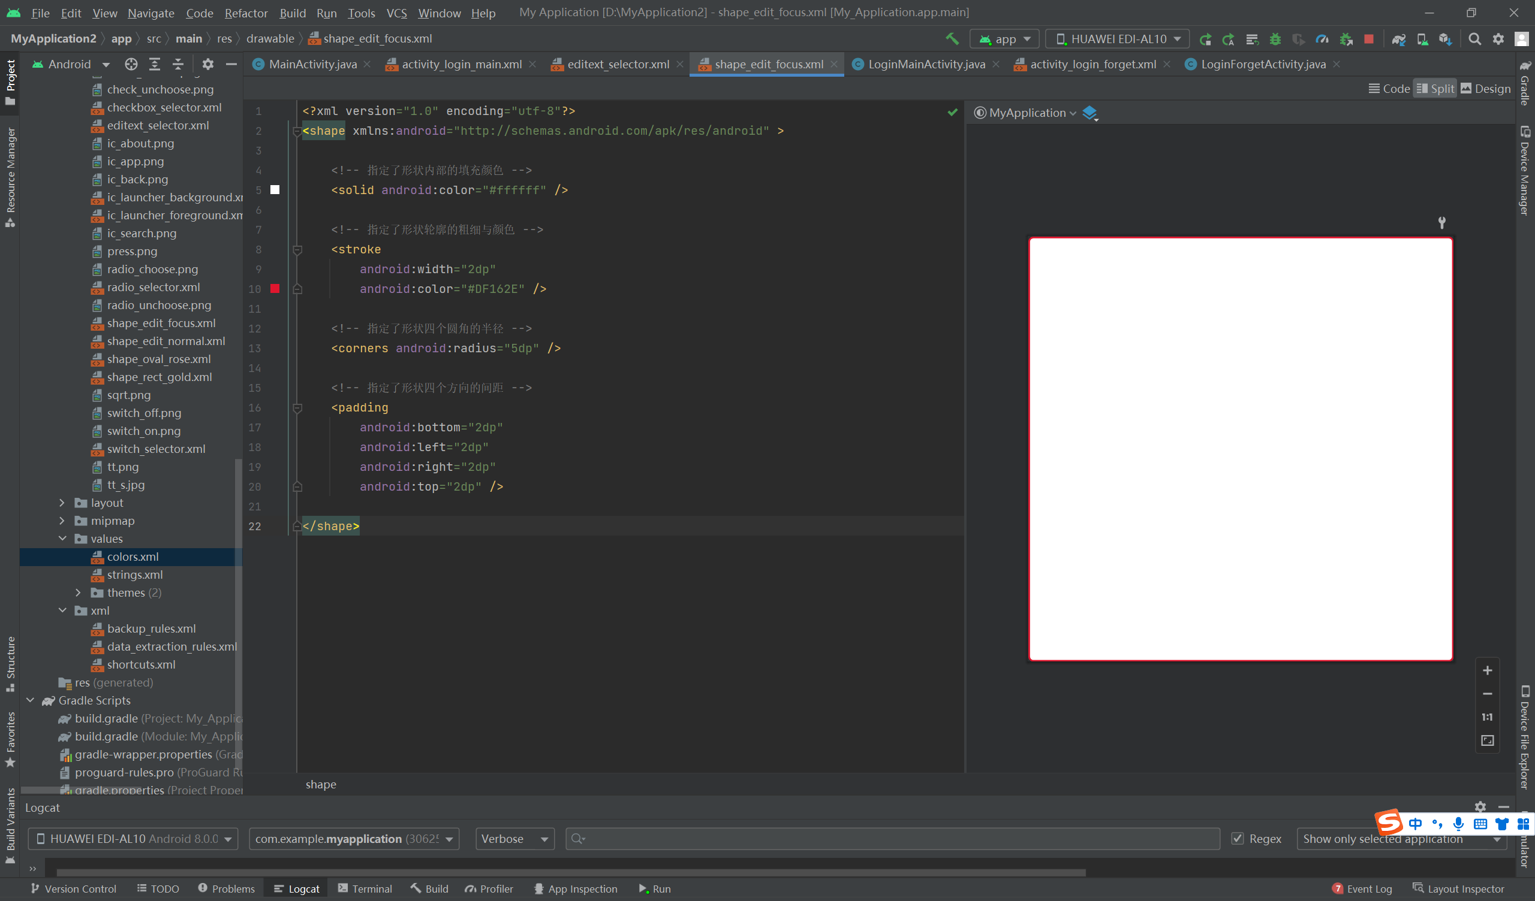The height and width of the screenshot is (901, 1535).
Task: Switch editor to Design view mode
Action: 1486,88
